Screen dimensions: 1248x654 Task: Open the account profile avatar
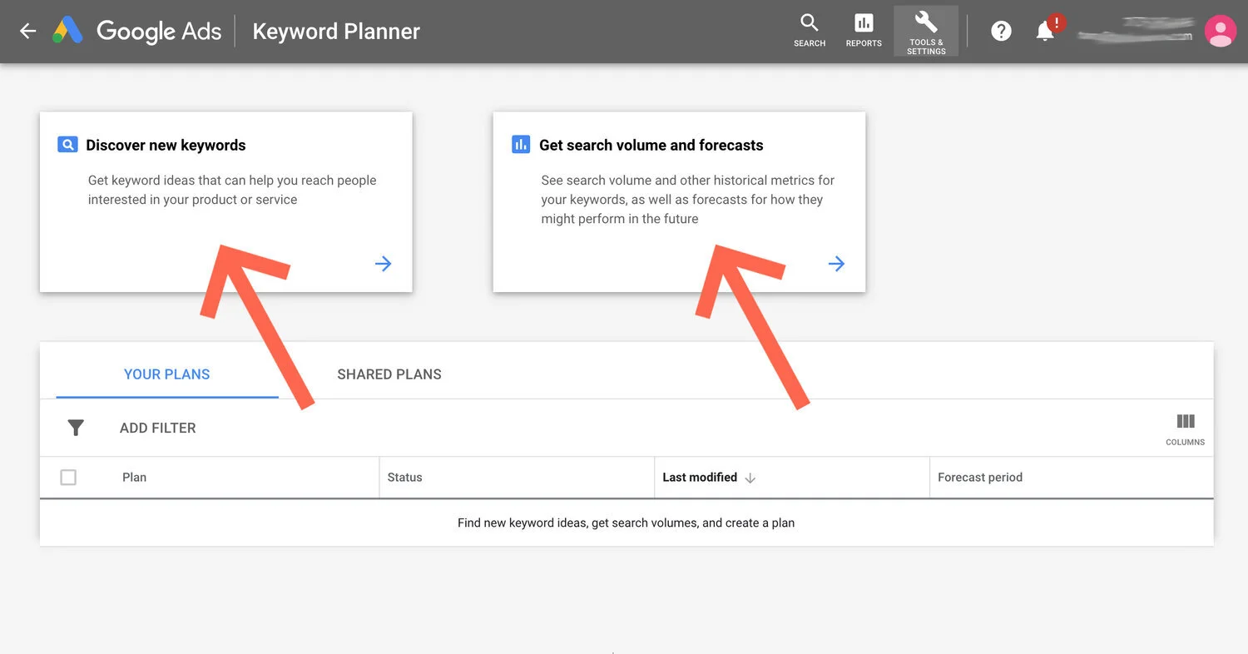pos(1220,32)
